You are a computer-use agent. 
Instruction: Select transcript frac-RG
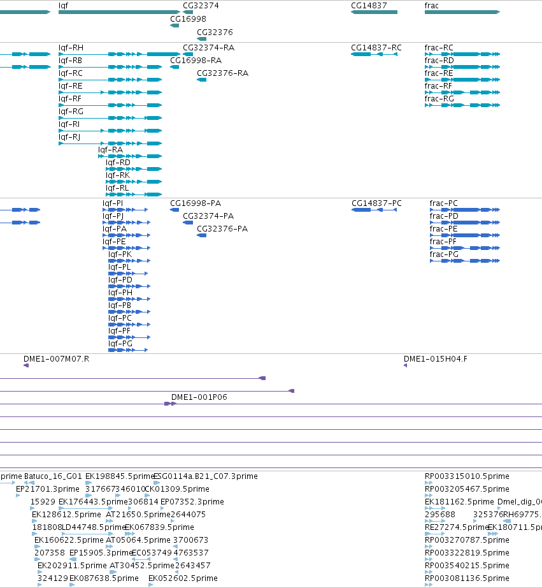[x=462, y=105]
